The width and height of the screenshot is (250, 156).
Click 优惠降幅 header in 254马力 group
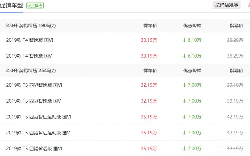pos(192,71)
